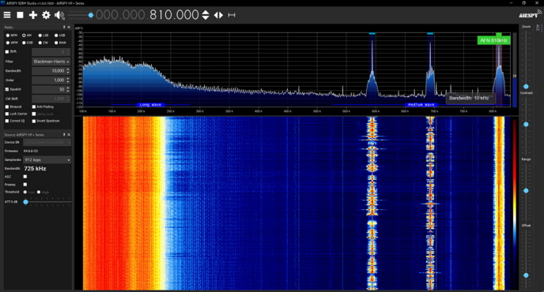Mute audio with the speaker icon
This screenshot has width=544, height=292.
click(x=59, y=15)
